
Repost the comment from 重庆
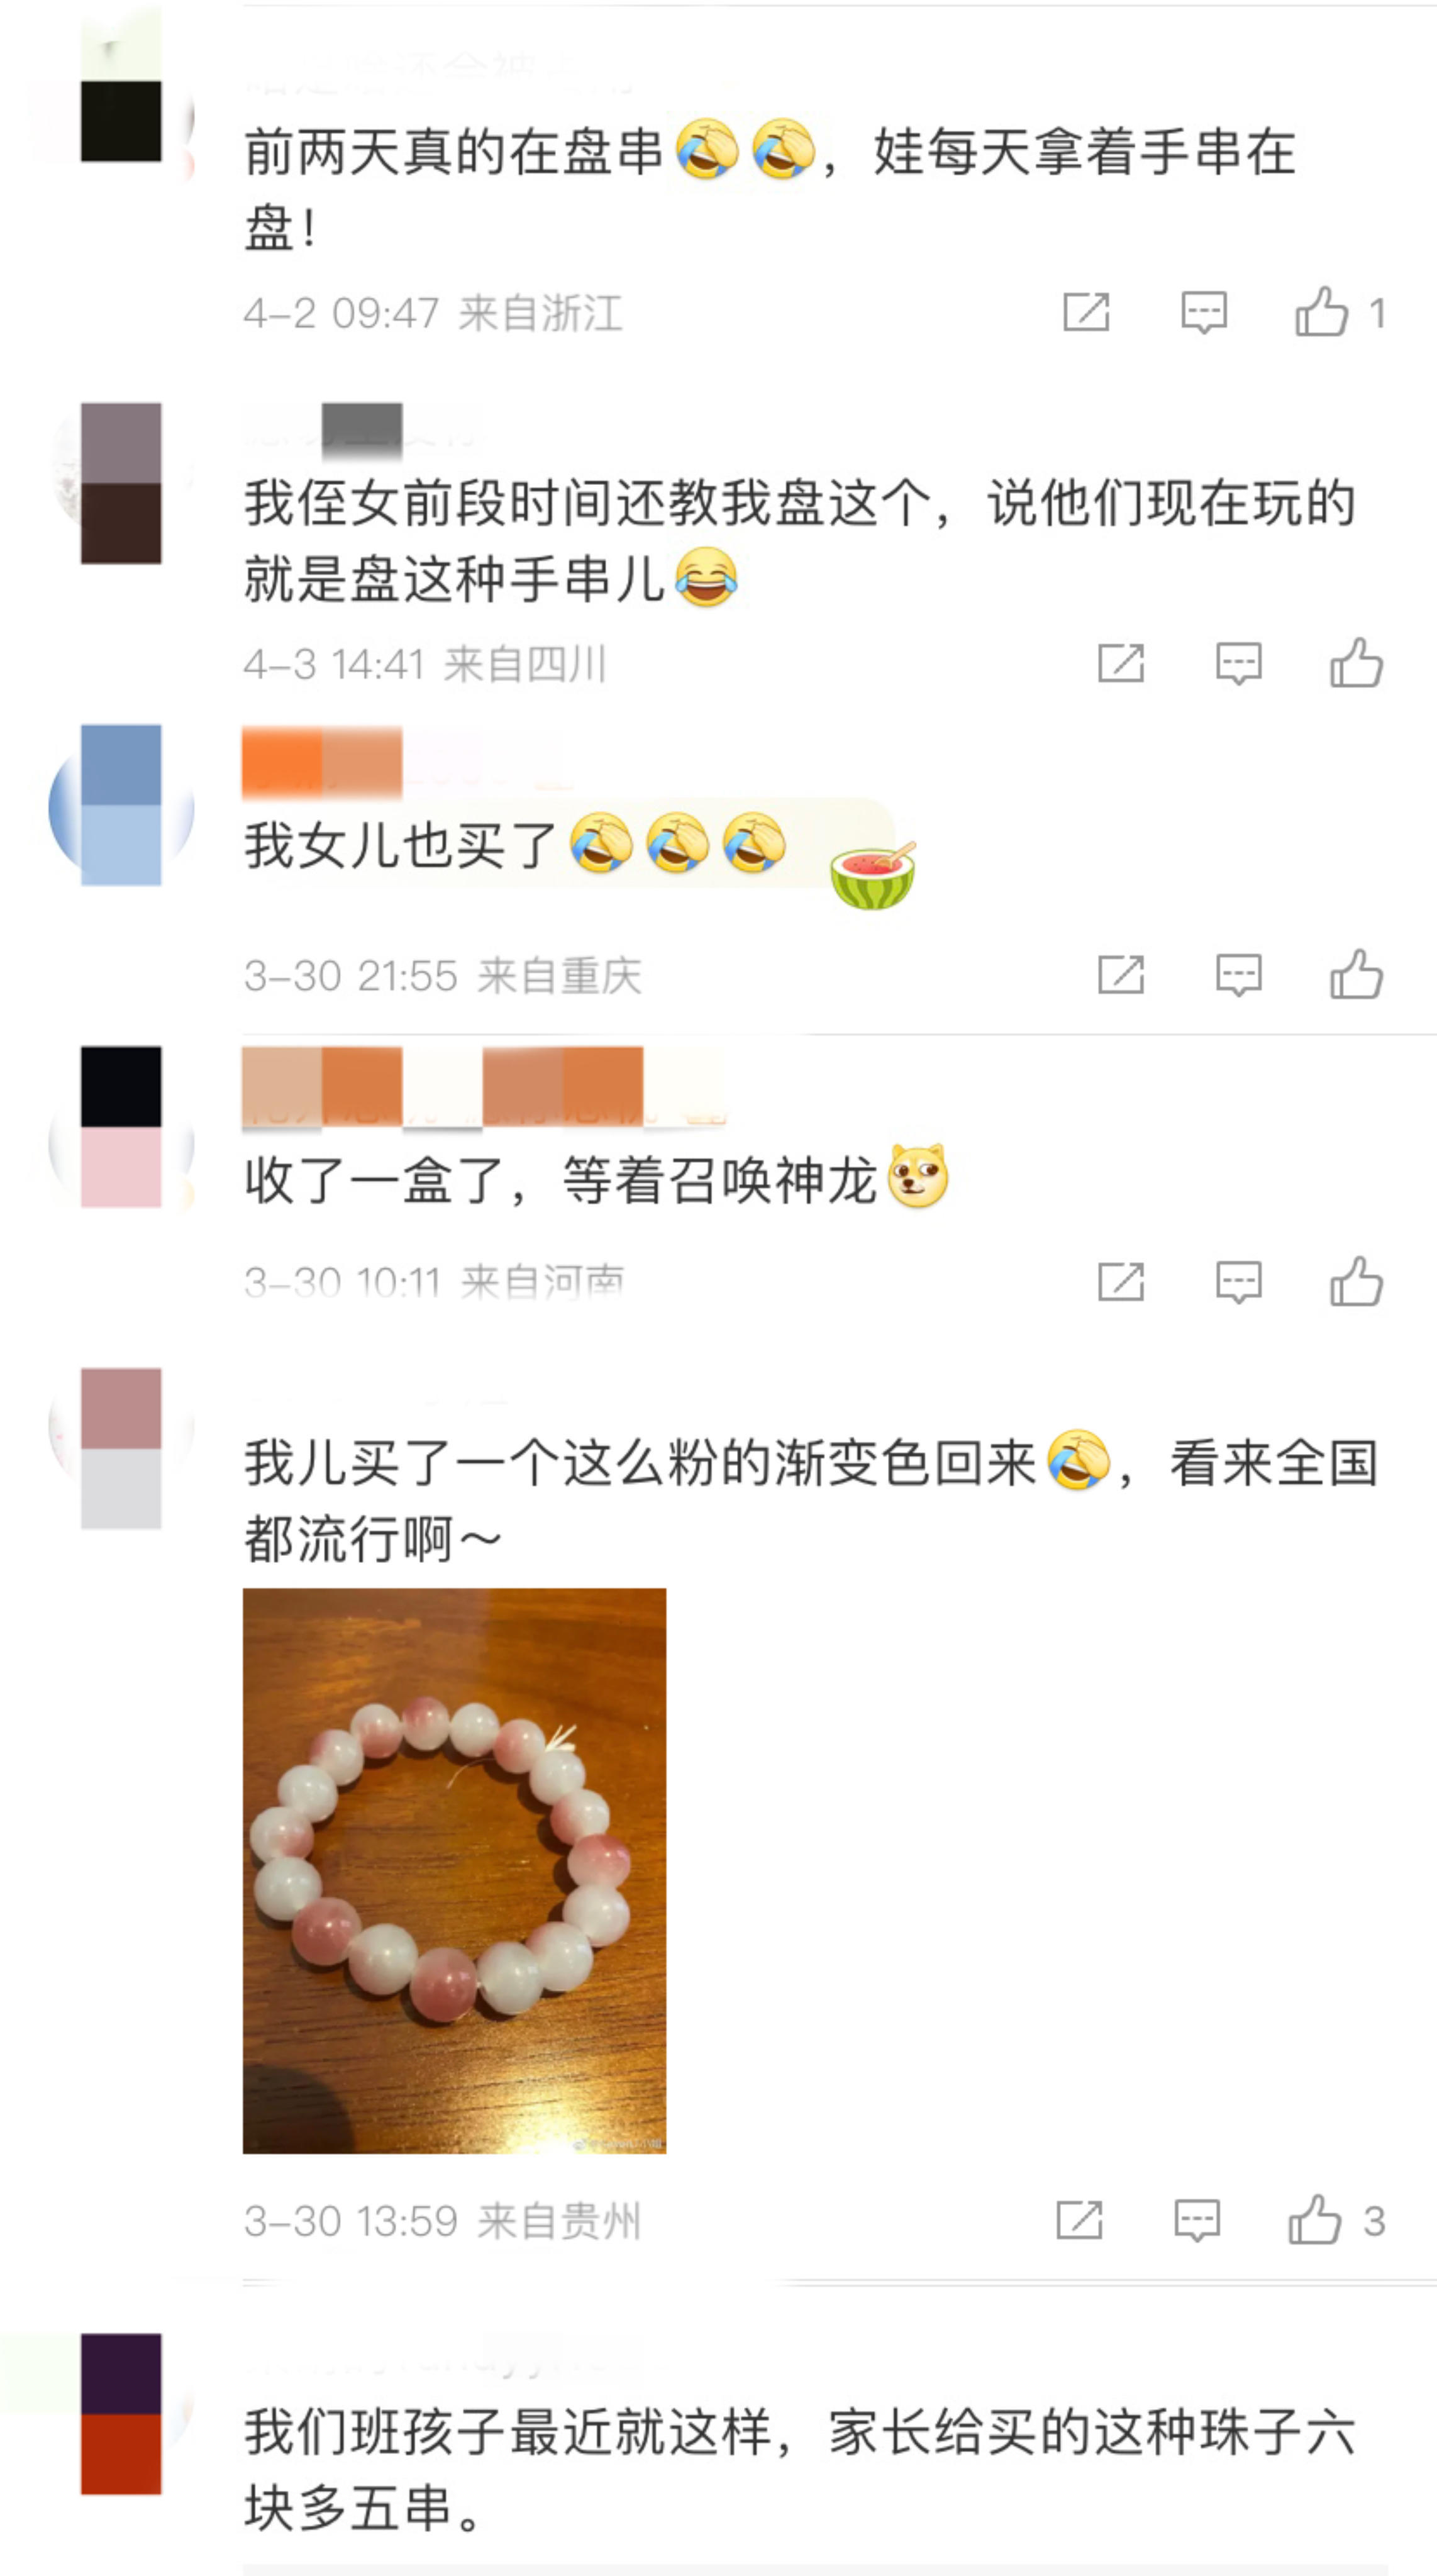coord(1121,974)
